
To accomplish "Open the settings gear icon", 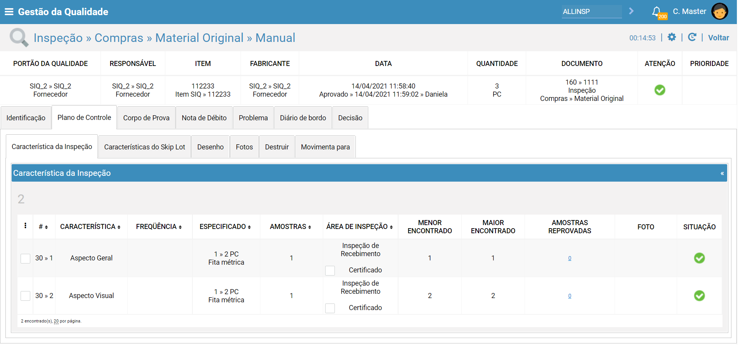I will (x=672, y=37).
